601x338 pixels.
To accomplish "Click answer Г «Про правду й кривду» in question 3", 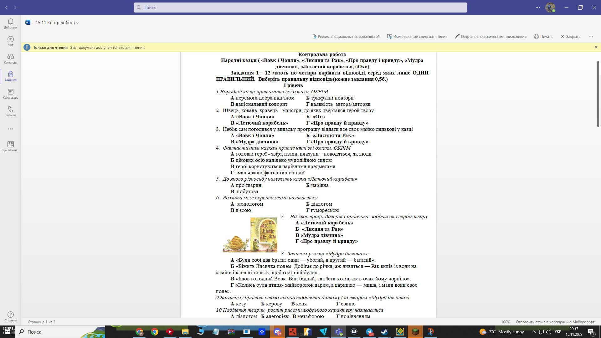I will click(337, 142).
